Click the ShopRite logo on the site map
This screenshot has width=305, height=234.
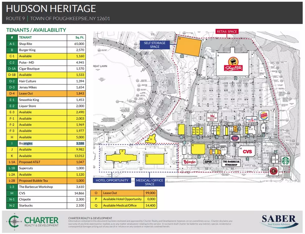click(x=233, y=64)
